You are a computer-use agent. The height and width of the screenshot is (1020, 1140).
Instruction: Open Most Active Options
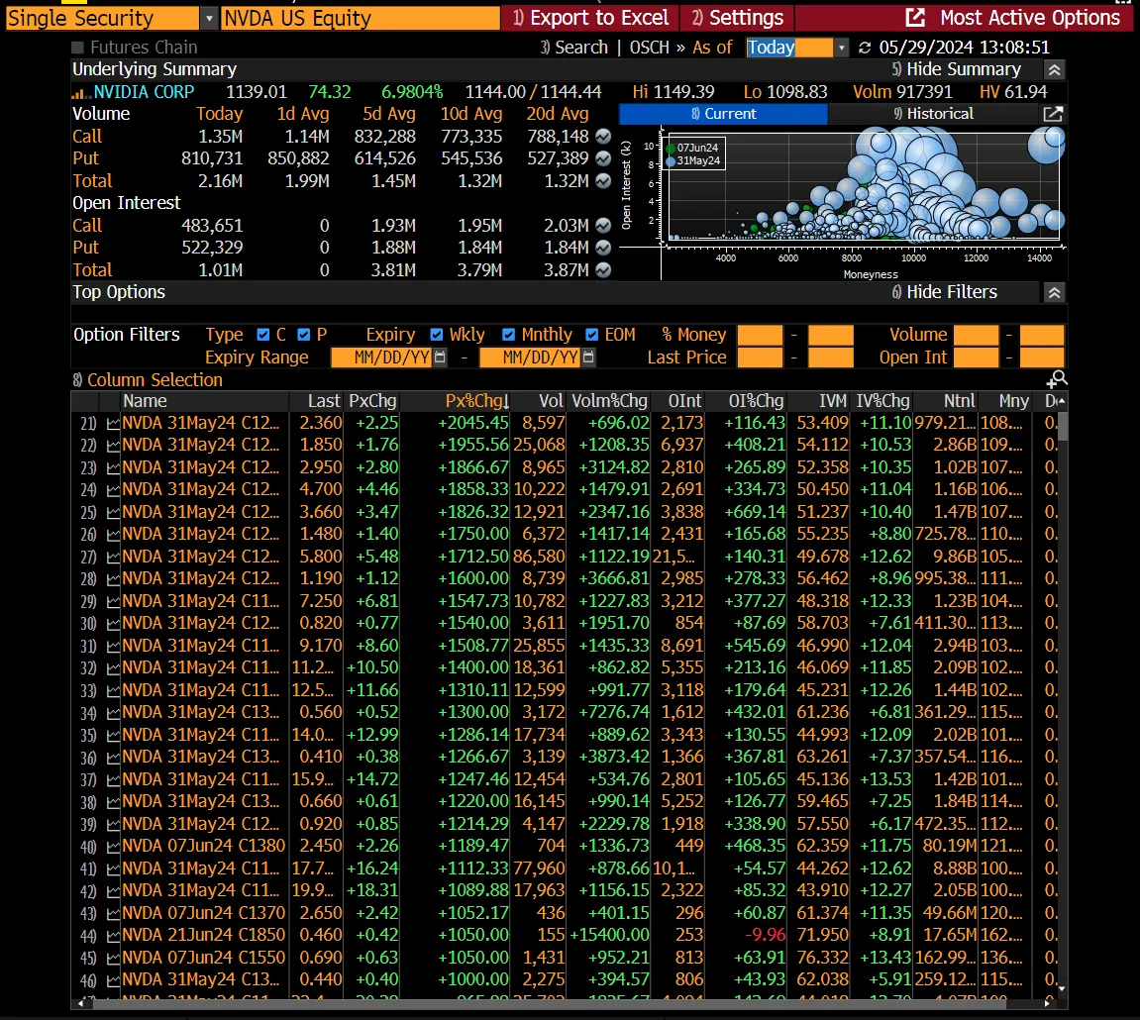[1016, 18]
